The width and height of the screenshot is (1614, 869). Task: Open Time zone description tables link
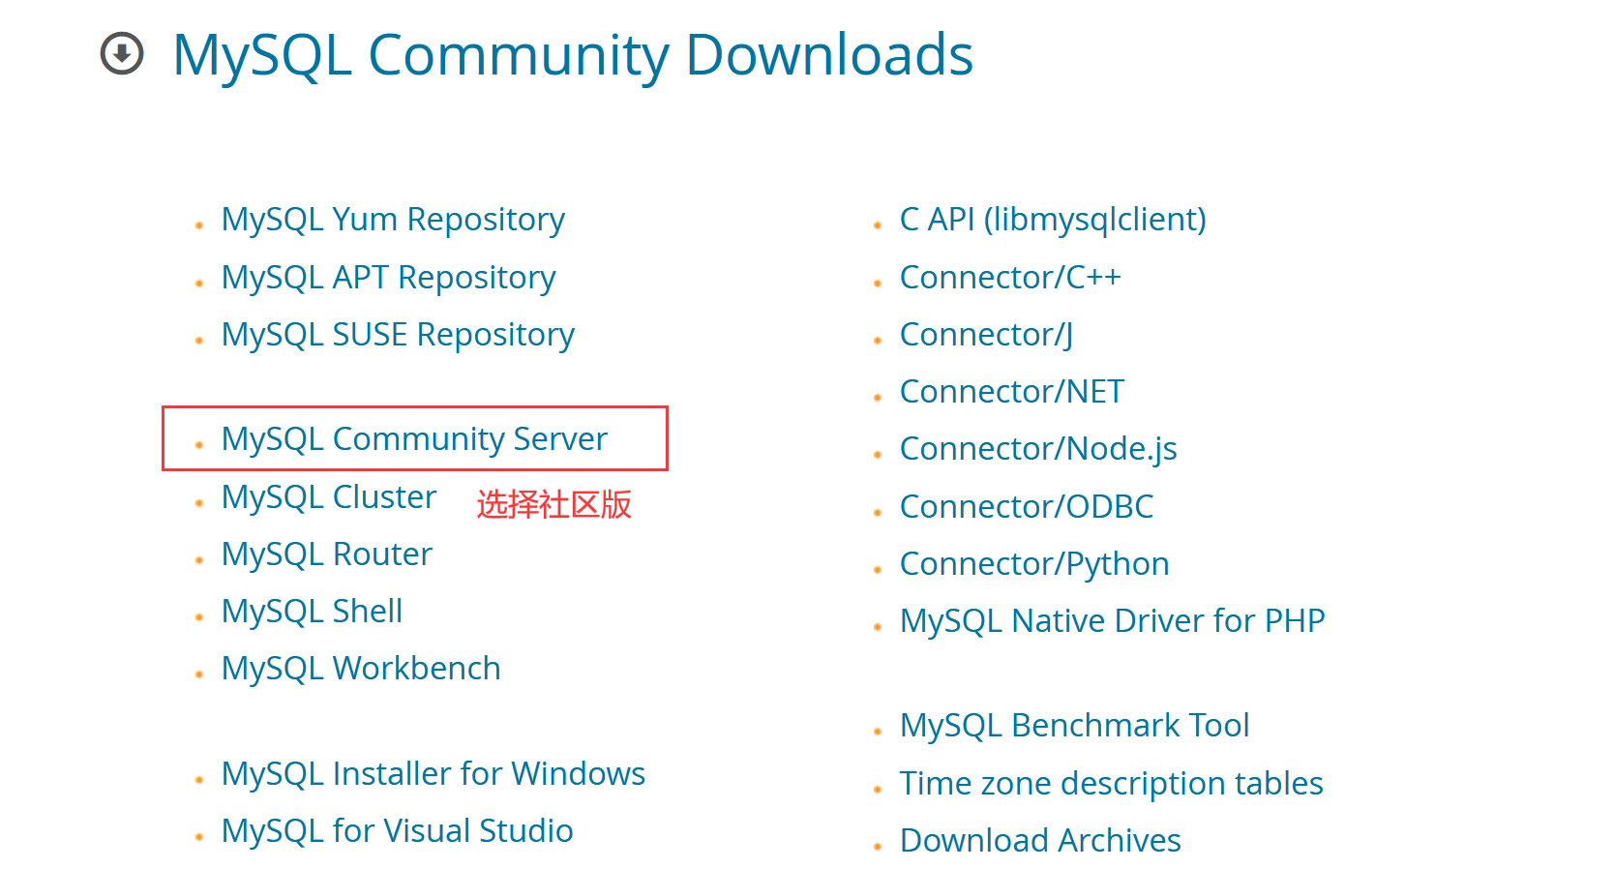[1112, 784]
